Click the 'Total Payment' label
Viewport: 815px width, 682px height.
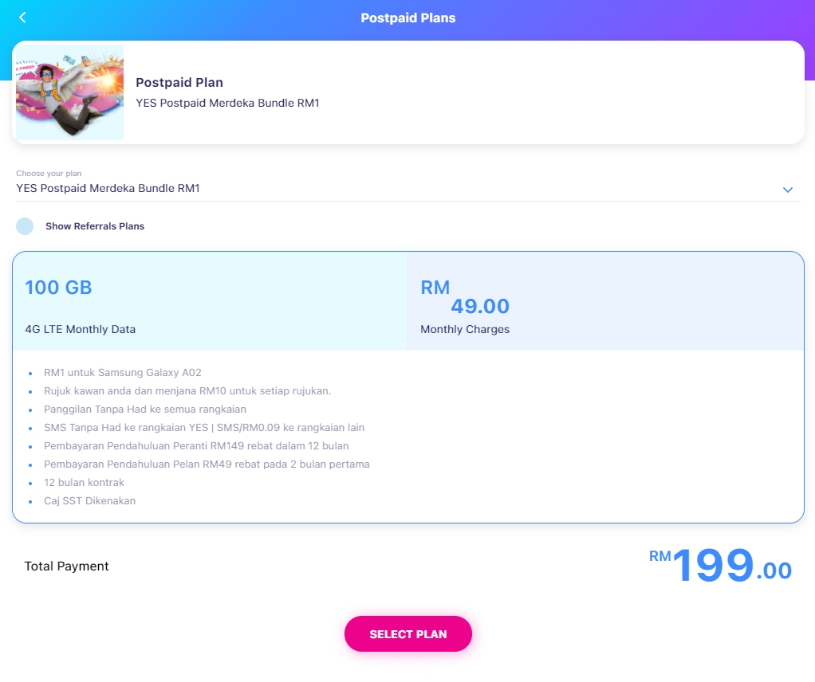[66, 566]
